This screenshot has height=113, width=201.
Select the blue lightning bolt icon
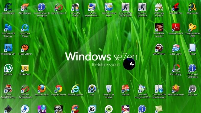pyautogui.click(x=25, y=109)
